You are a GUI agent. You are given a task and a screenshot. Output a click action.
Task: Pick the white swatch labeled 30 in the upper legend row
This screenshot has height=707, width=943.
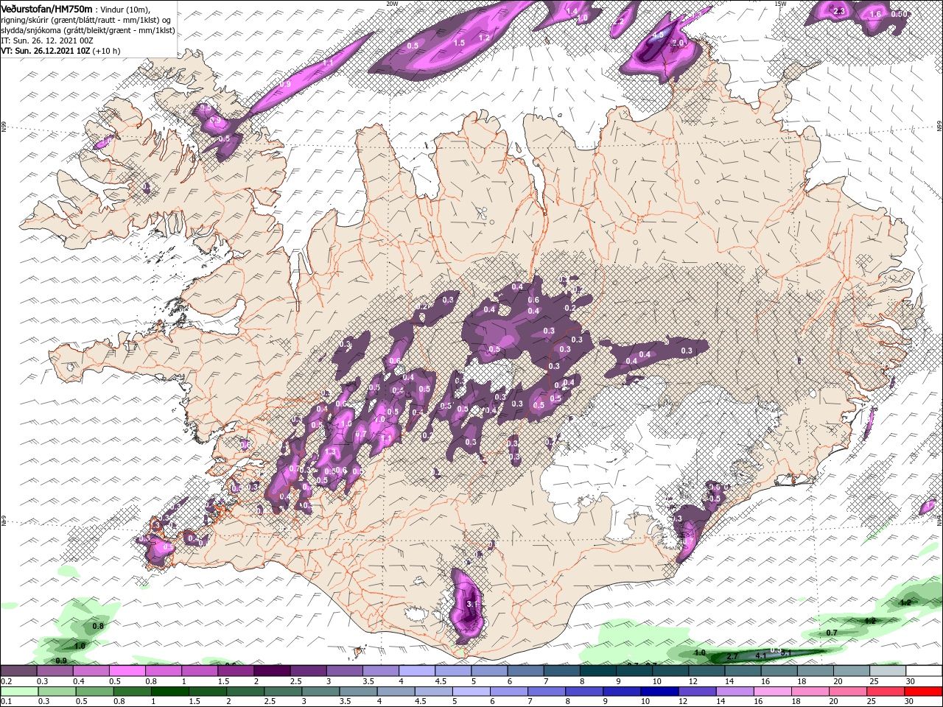pyautogui.click(x=924, y=671)
